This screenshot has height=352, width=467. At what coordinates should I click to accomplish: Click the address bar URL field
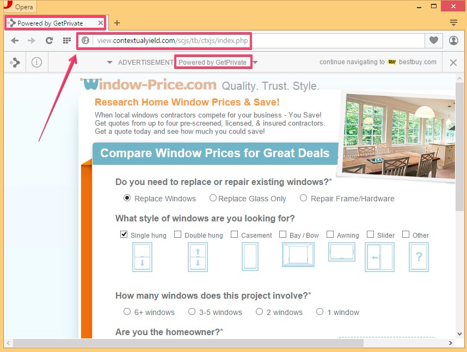pos(256,41)
